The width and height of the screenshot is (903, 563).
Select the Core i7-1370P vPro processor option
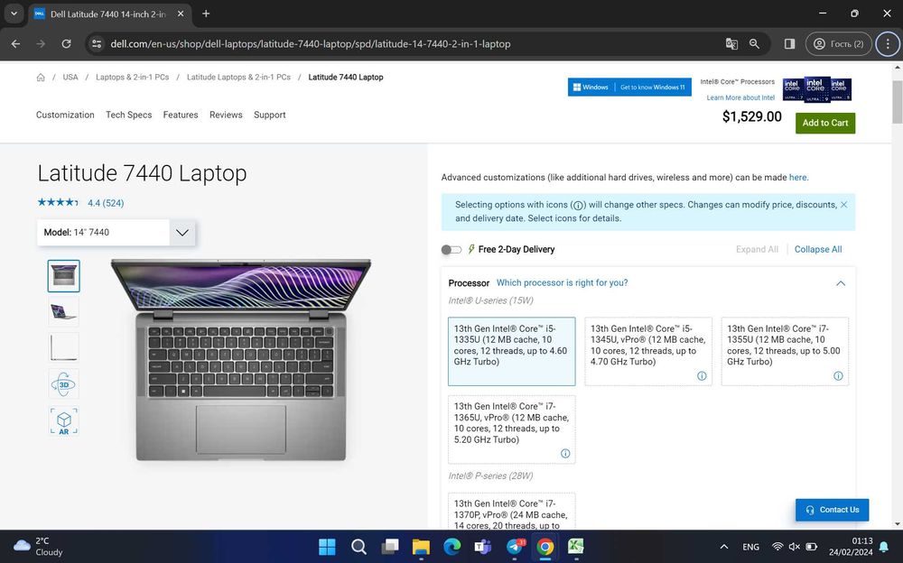point(511,512)
